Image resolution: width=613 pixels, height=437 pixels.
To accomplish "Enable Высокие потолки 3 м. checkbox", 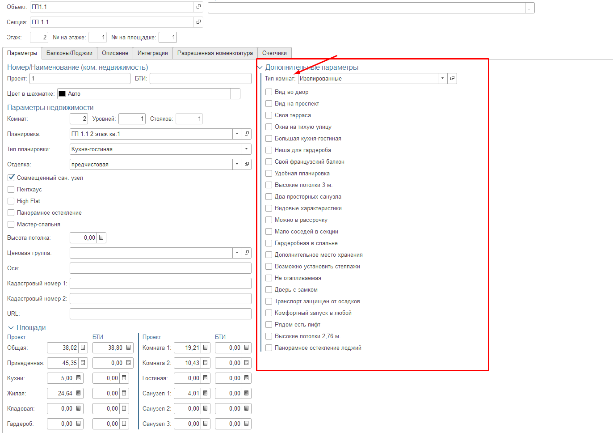I will pos(269,185).
